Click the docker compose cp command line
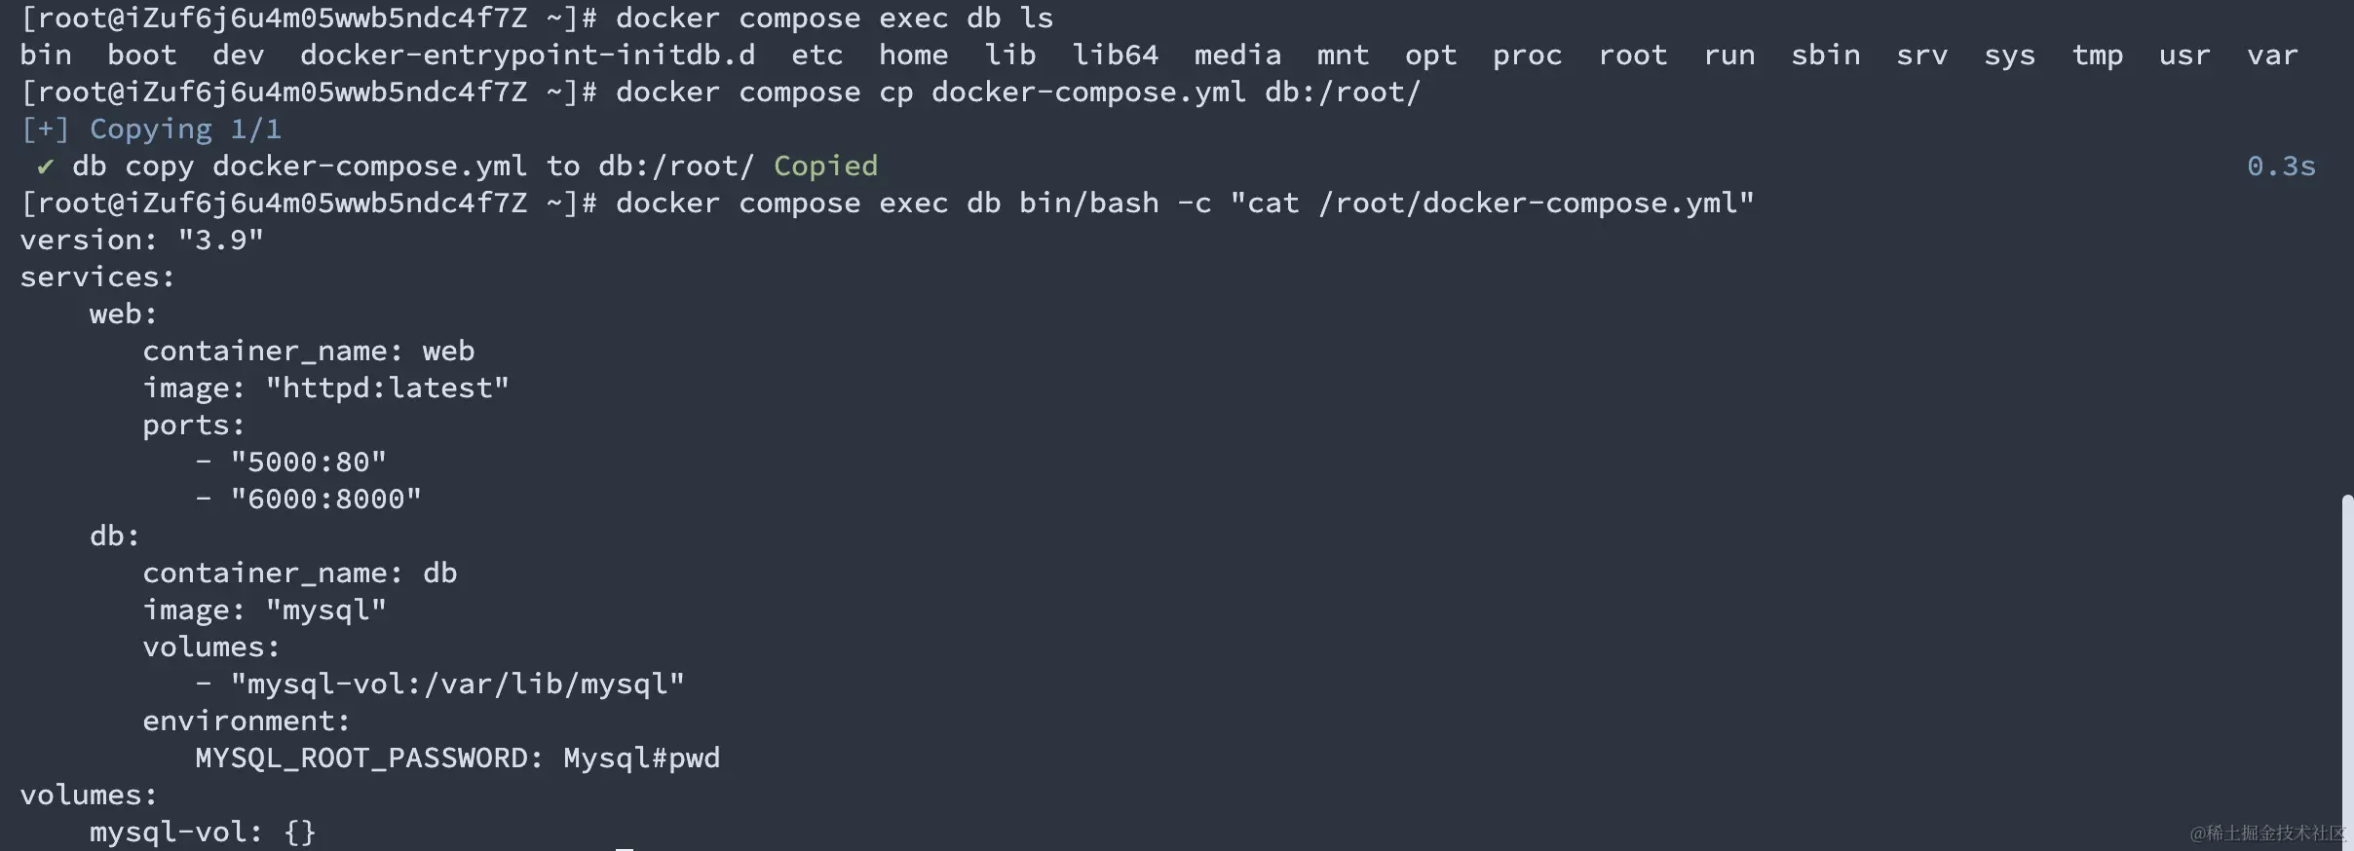 [x=1017, y=92]
